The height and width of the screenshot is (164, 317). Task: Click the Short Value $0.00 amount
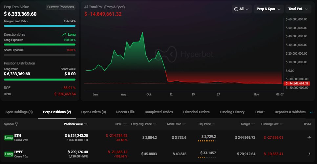70,74
